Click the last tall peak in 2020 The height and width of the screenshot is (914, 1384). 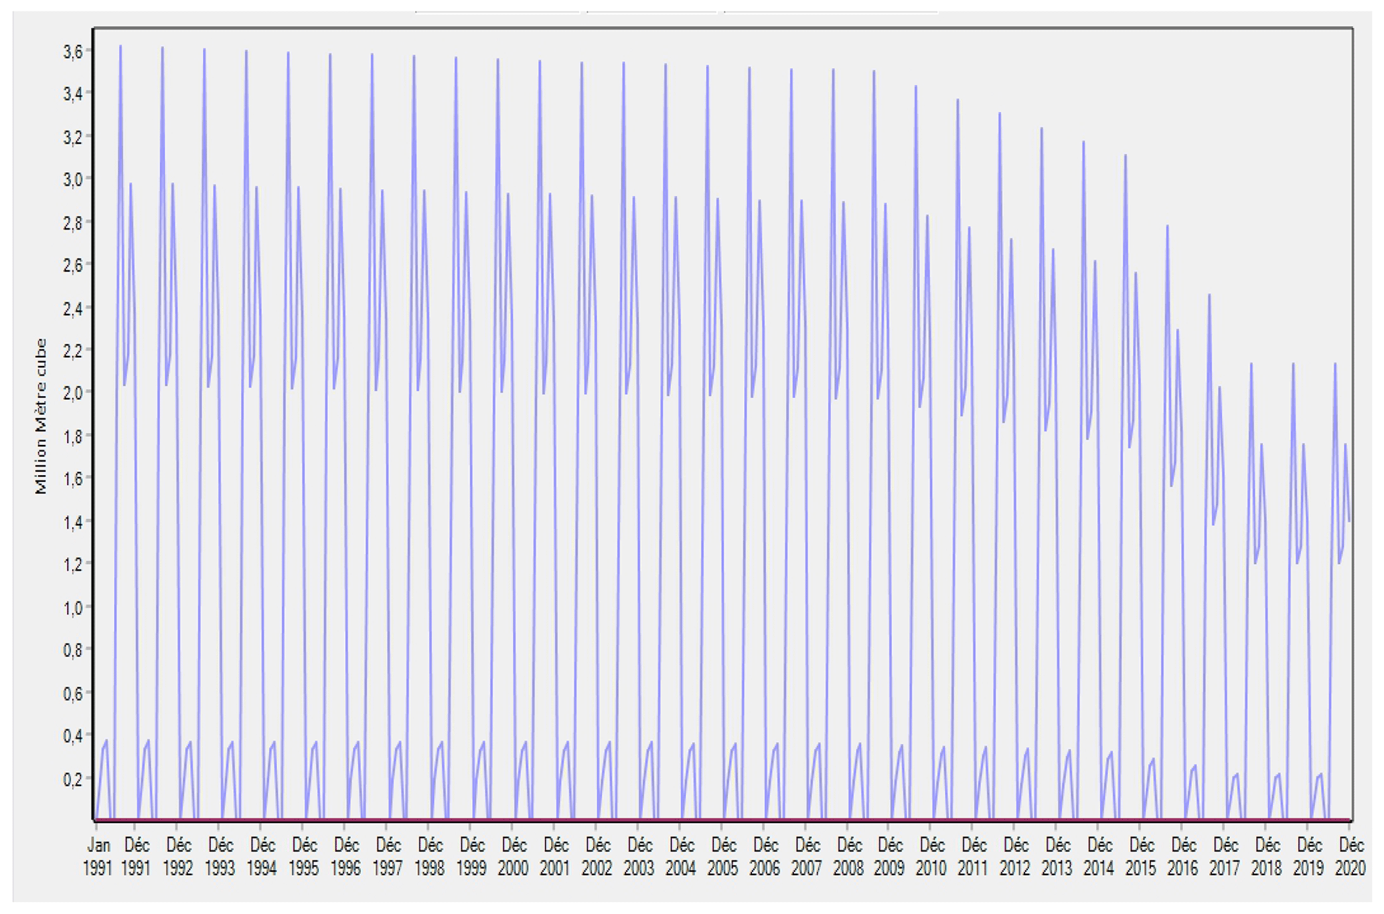(1335, 365)
